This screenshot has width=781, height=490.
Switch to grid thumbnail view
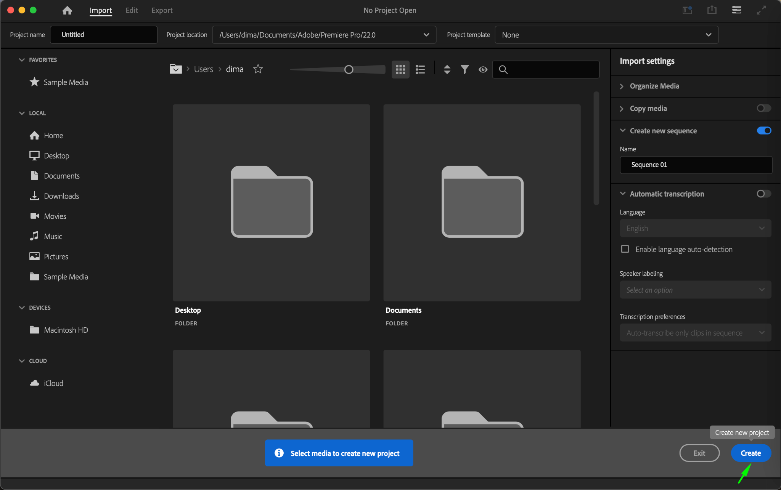400,69
